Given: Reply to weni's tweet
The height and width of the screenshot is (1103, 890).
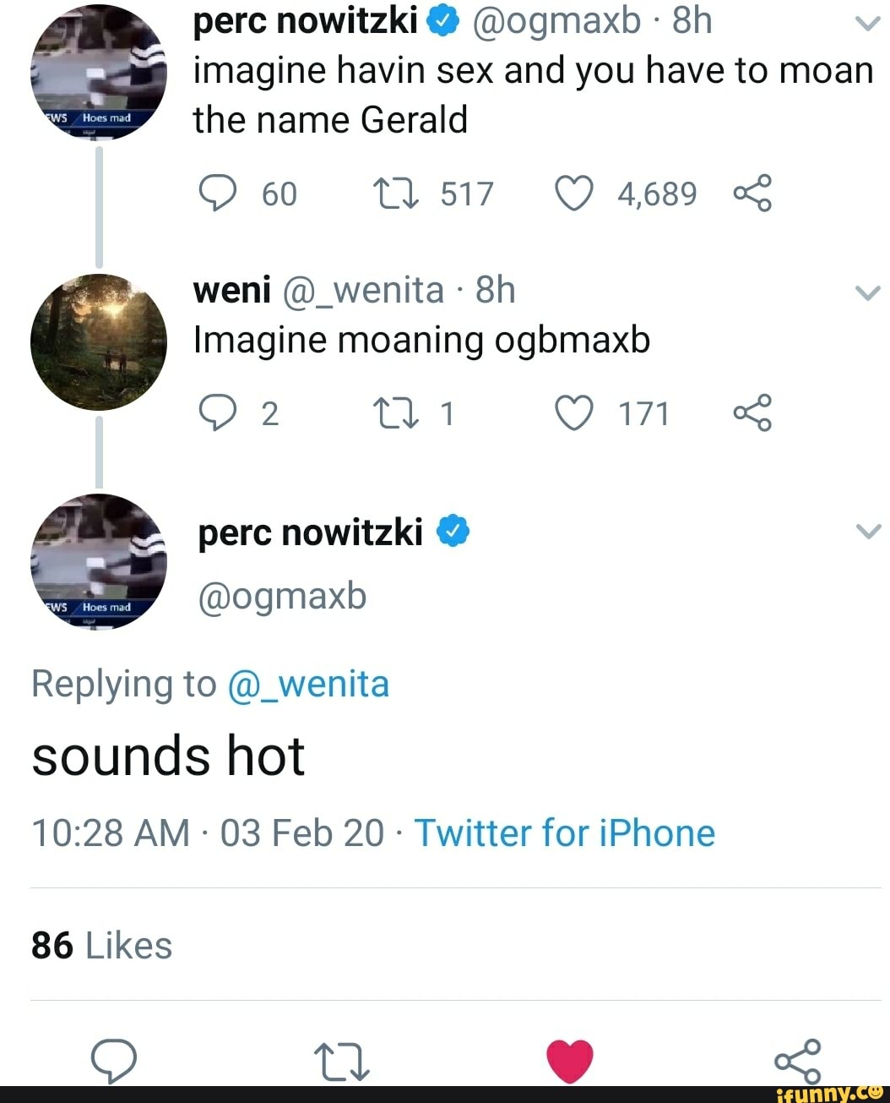Looking at the screenshot, I should [x=217, y=413].
